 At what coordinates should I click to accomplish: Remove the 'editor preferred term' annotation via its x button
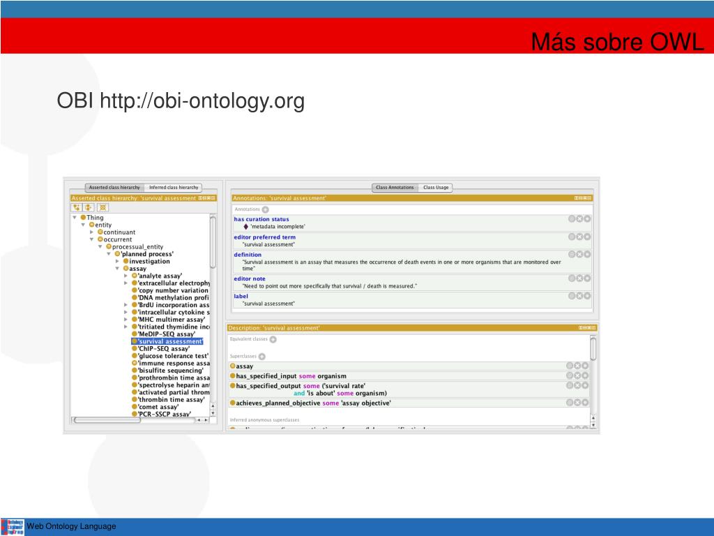(579, 237)
